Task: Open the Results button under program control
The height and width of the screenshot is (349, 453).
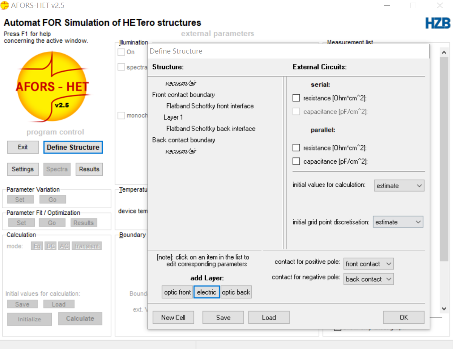Action: coord(89,169)
